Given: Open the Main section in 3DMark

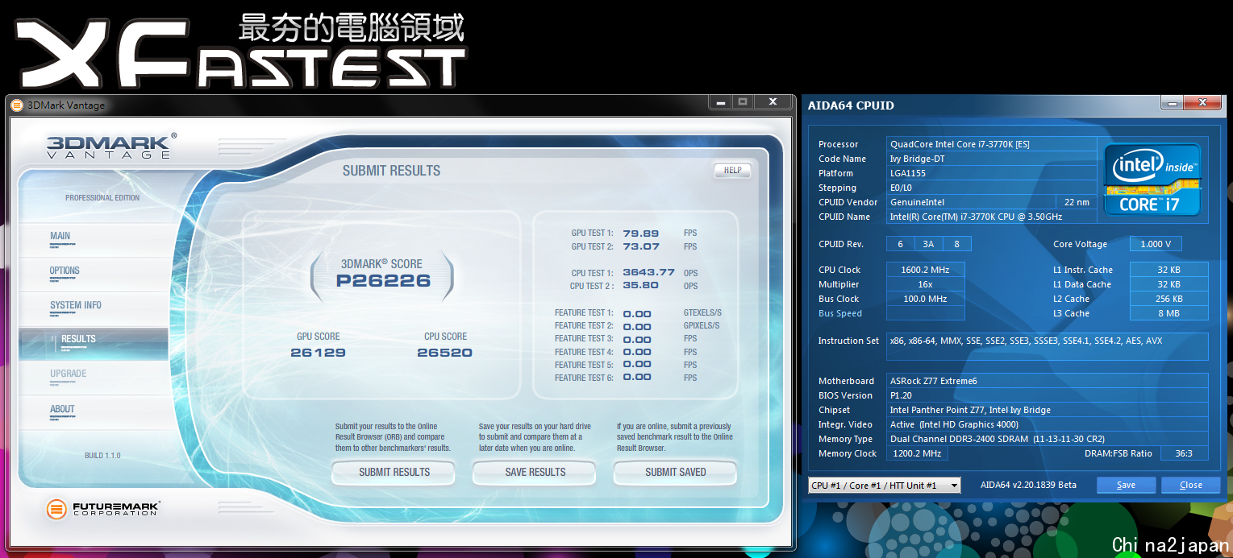Looking at the screenshot, I should click(x=60, y=236).
